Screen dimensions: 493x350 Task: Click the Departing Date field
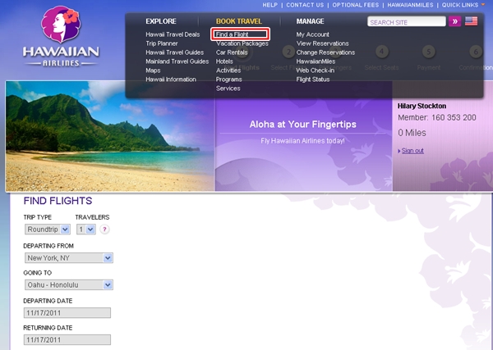67,312
